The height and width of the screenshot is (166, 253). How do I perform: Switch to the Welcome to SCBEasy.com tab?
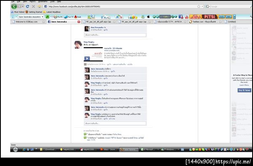[28, 21]
